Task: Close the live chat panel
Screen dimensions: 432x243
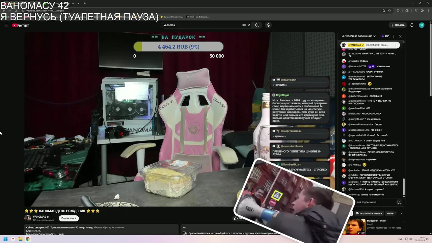Action: pyautogui.click(x=400, y=36)
